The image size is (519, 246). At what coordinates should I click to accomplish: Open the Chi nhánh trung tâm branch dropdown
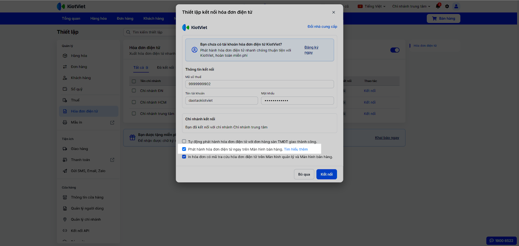click(x=411, y=6)
